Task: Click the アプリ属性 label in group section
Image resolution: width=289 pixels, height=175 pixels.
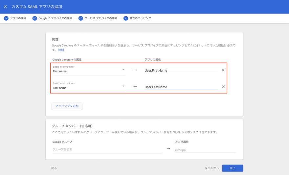Action: point(182,142)
